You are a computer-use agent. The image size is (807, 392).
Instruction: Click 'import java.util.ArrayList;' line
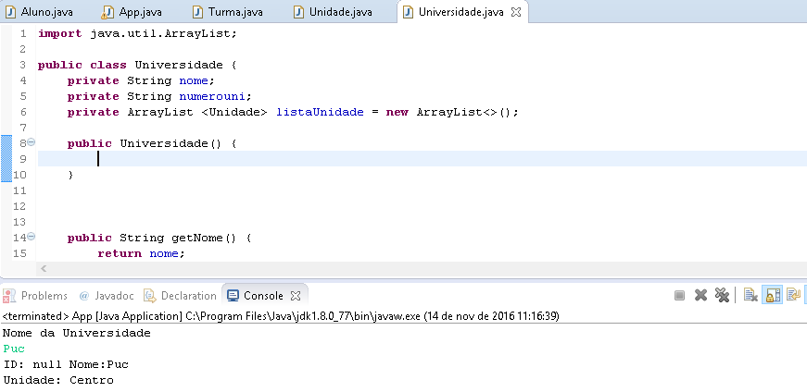coord(137,34)
